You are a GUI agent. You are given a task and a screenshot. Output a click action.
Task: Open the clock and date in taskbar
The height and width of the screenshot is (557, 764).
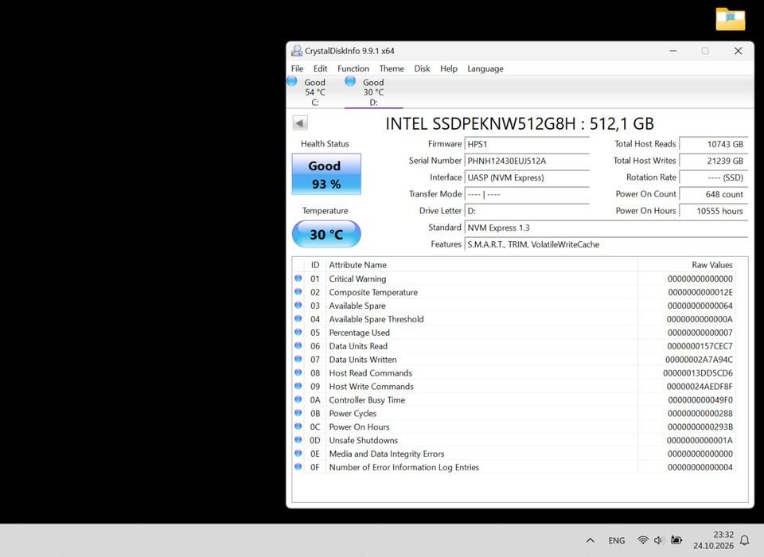(x=713, y=540)
